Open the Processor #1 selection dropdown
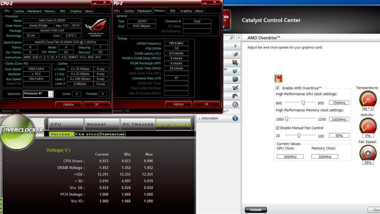The height and width of the screenshot is (214, 380). click(50, 94)
